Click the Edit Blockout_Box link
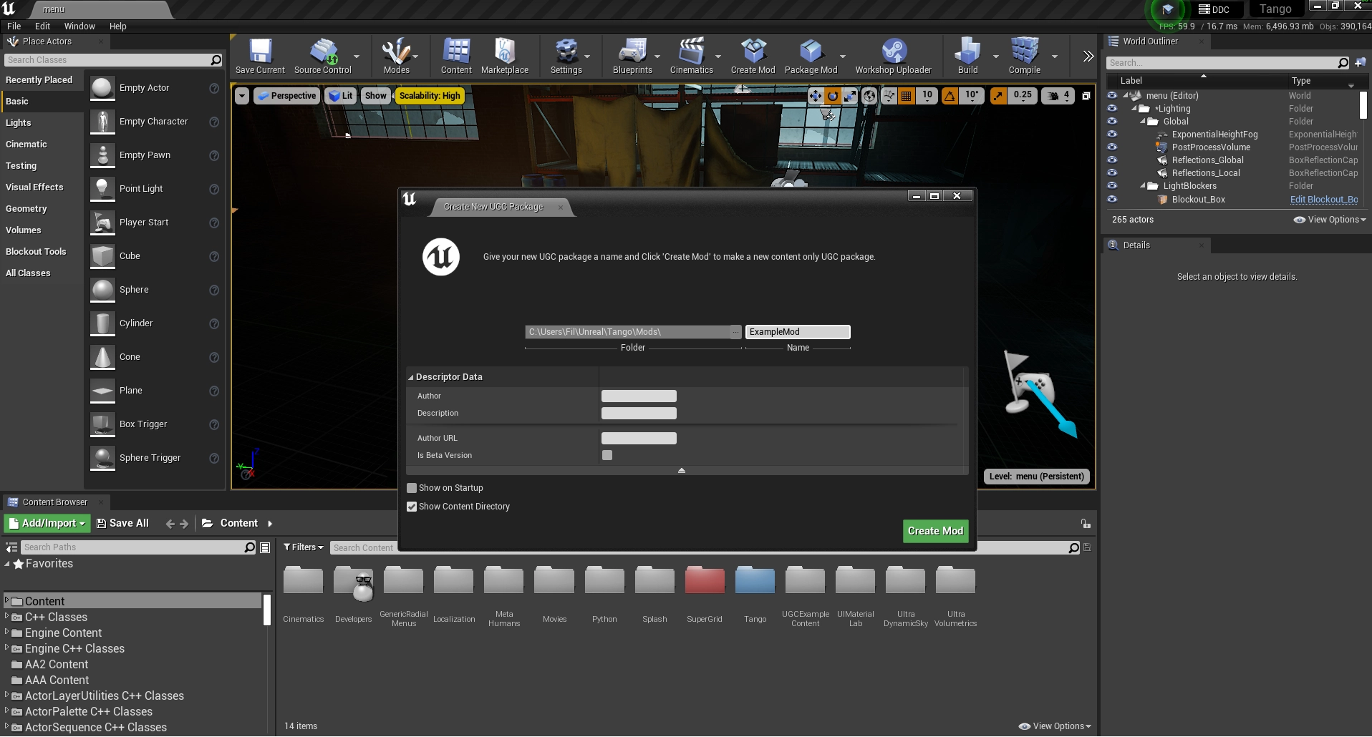 1323,200
